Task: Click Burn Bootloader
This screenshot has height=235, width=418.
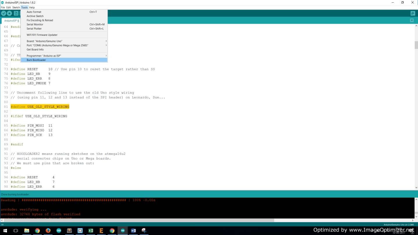Action: click(64, 60)
